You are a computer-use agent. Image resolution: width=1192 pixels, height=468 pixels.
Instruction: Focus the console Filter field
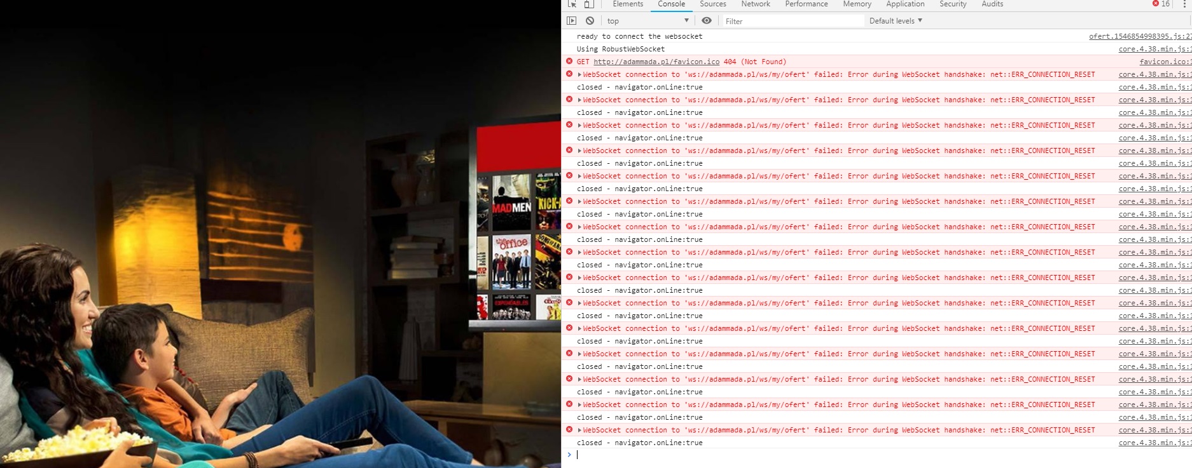[793, 21]
